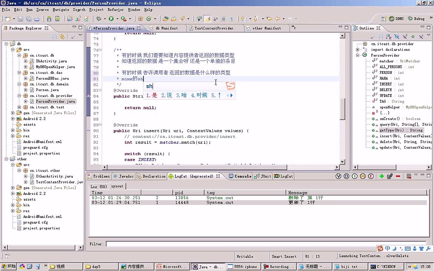434x271 pixels.
Task: Click Collapse All in Package Explorer
Action: tap(54, 37)
